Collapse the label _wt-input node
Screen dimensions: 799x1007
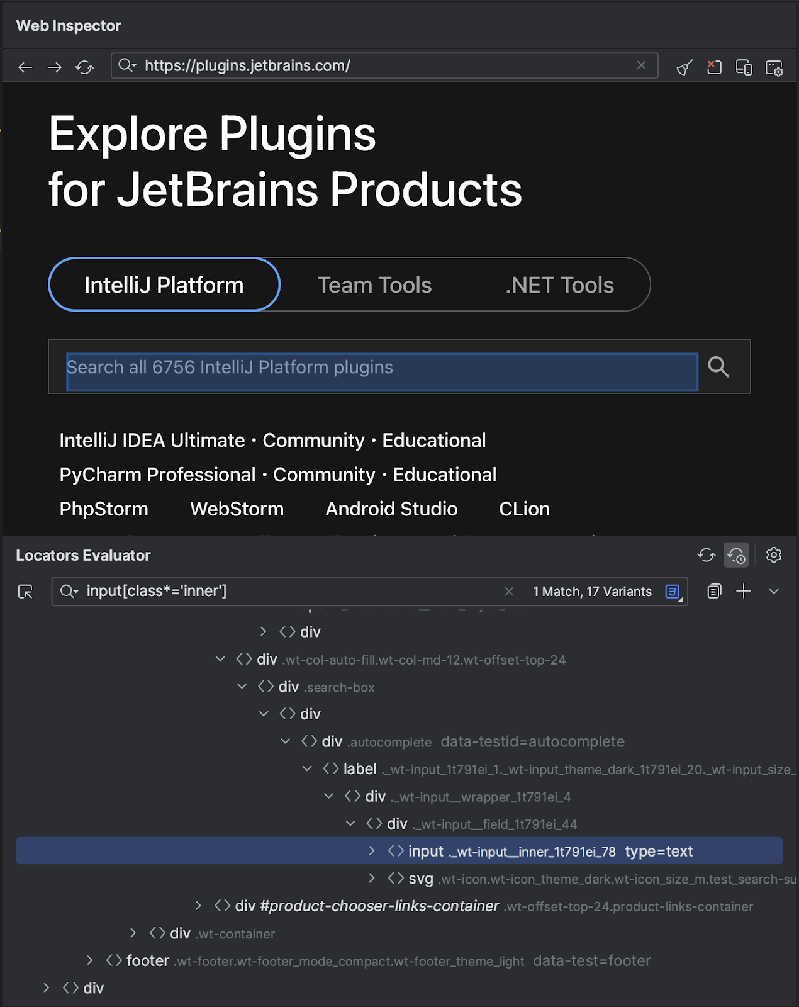tap(307, 768)
